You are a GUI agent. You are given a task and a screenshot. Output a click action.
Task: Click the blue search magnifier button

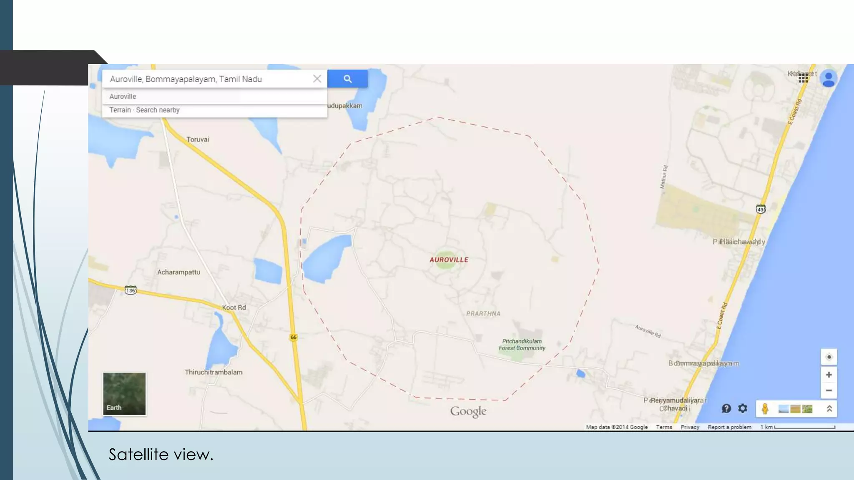347,79
